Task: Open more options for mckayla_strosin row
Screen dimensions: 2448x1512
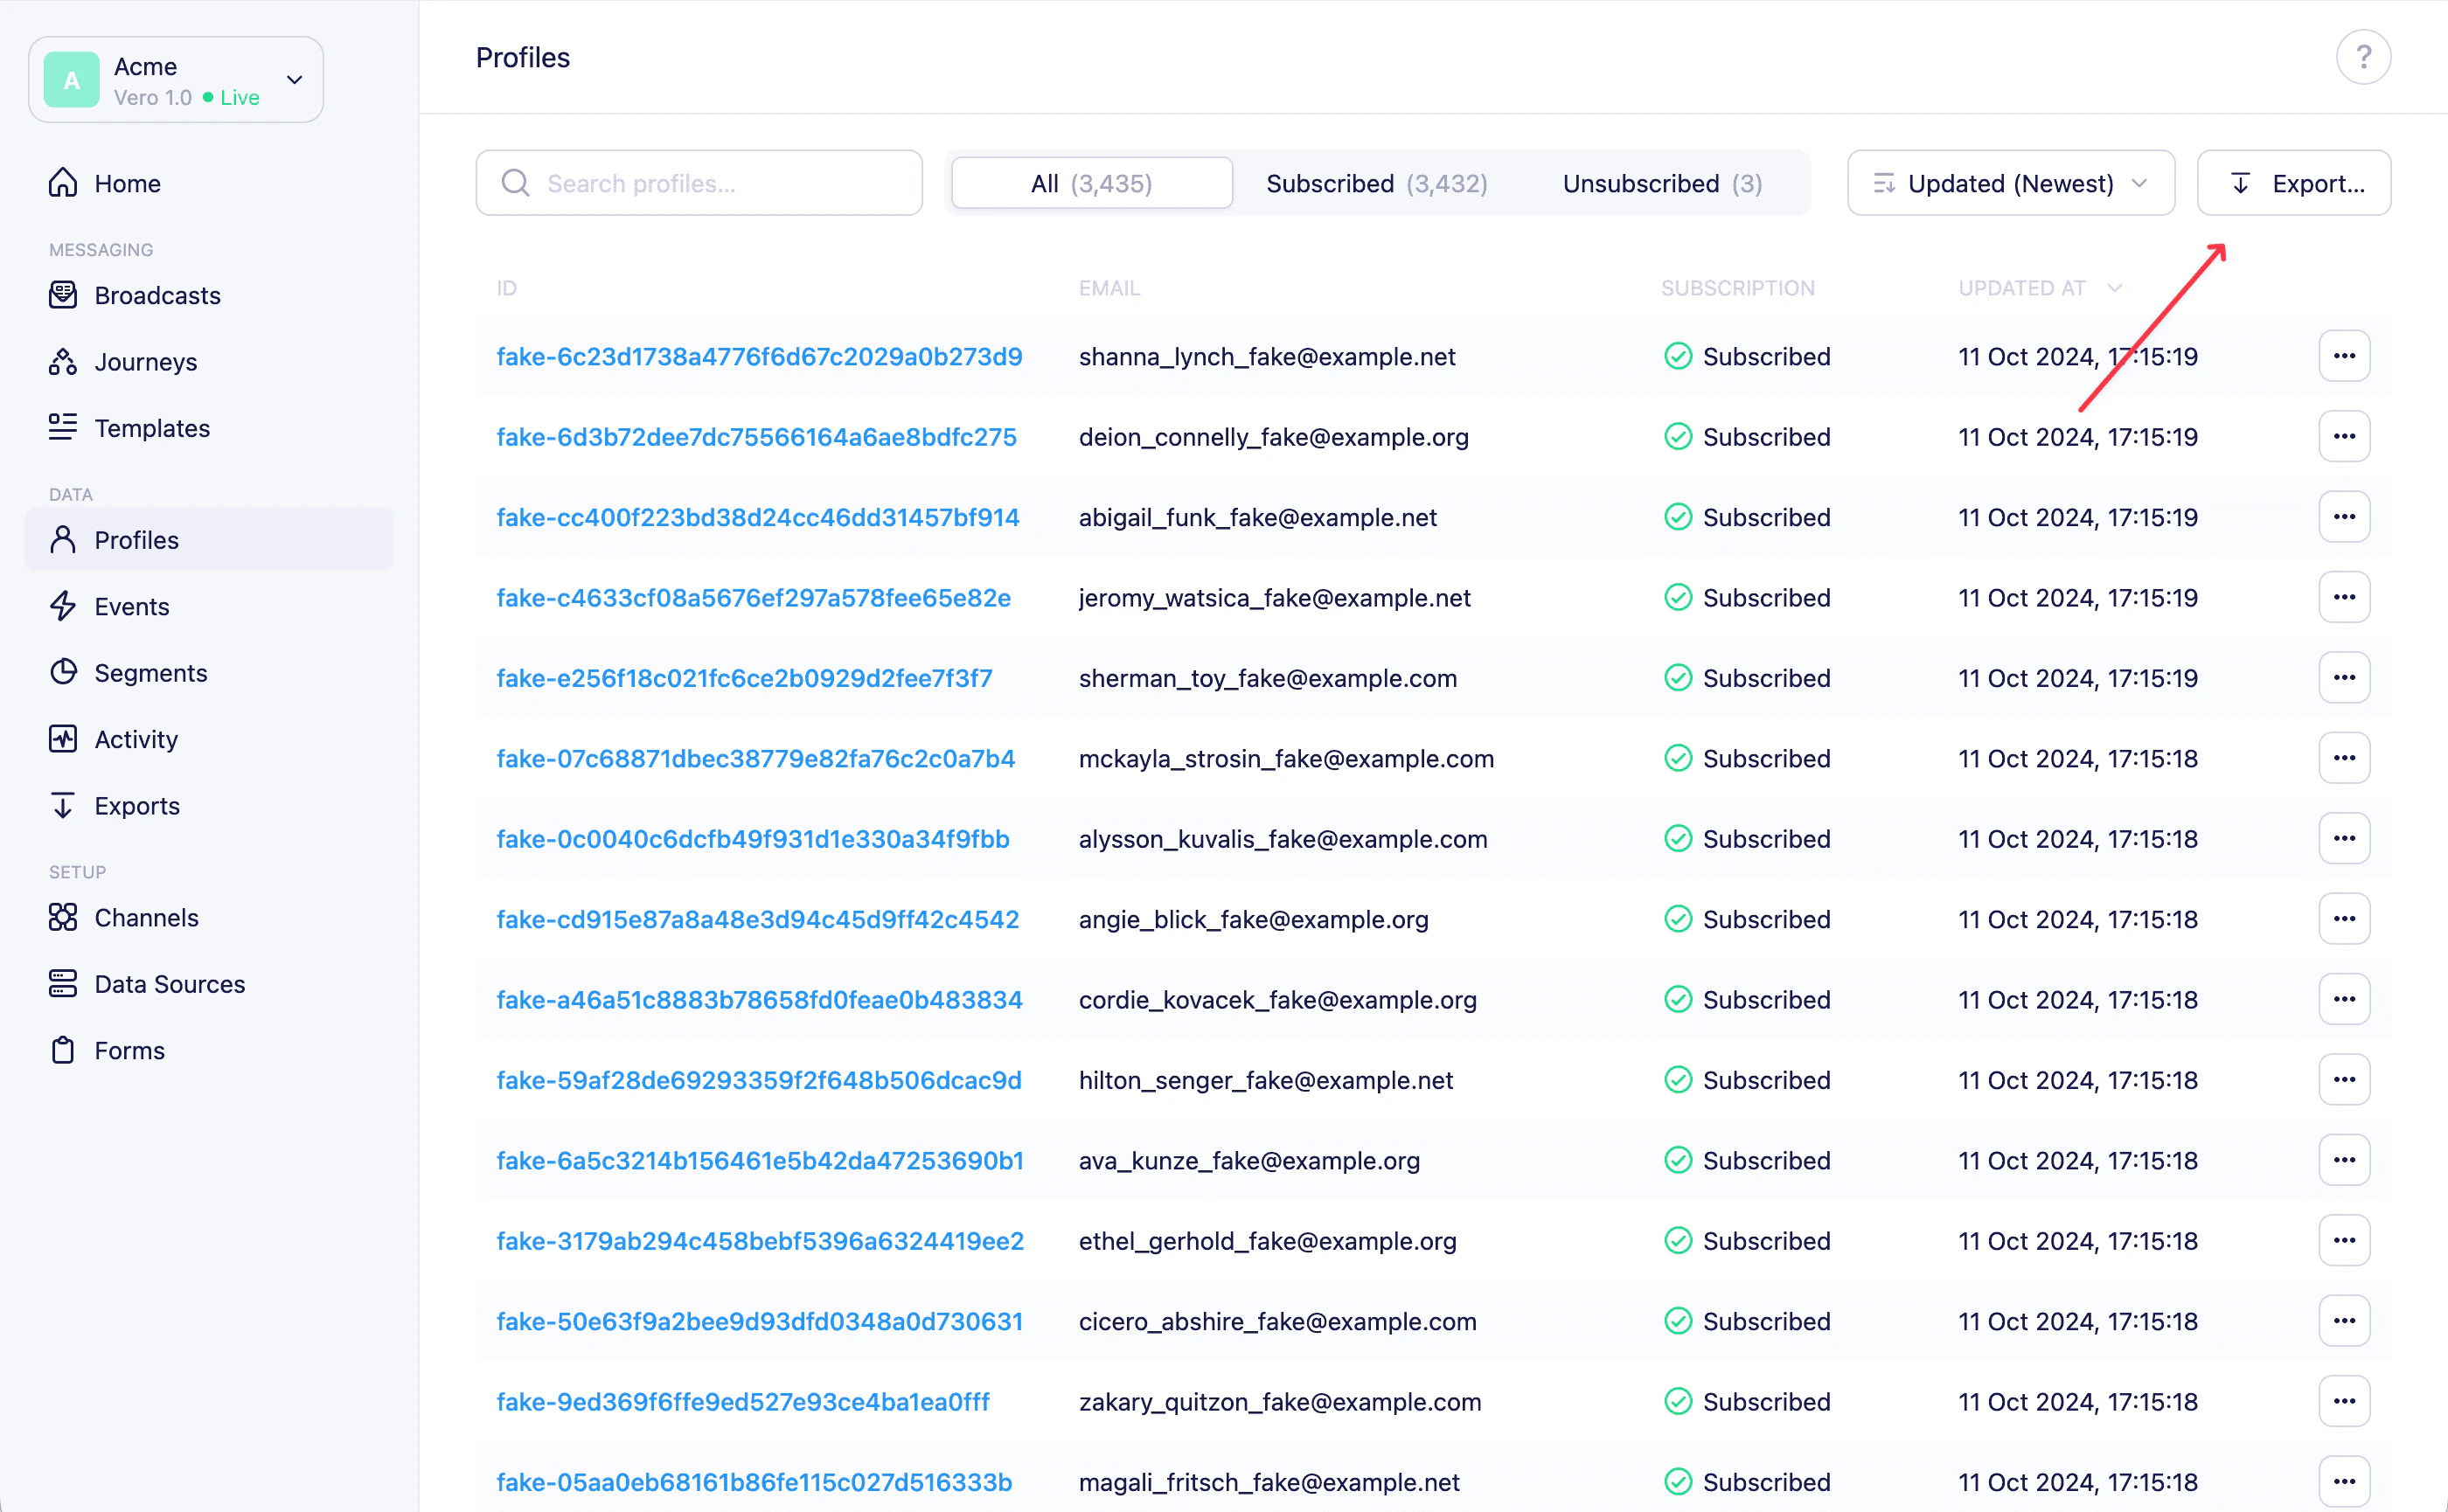Action: click(2344, 758)
